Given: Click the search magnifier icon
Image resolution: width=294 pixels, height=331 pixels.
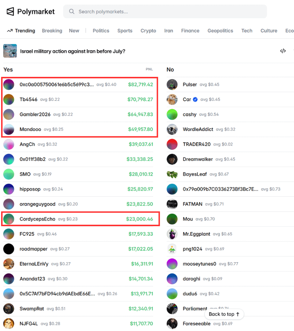Looking at the screenshot, I should 72,11.
